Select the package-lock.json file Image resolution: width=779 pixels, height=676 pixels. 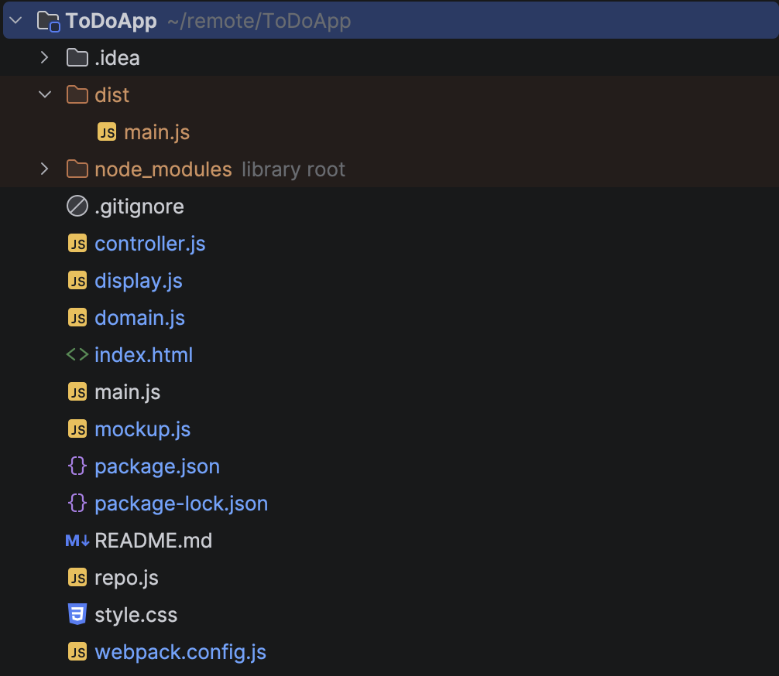pyautogui.click(x=181, y=504)
